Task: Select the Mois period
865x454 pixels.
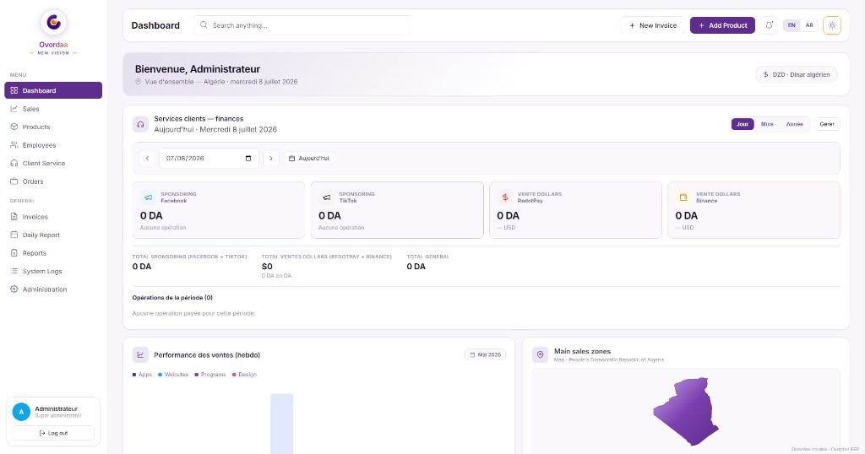Action: point(767,124)
